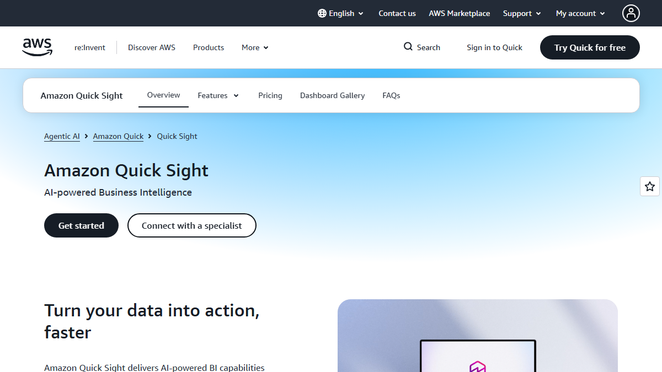Click the Quick Sight breadcrumb text
662x372 pixels.
coord(177,136)
